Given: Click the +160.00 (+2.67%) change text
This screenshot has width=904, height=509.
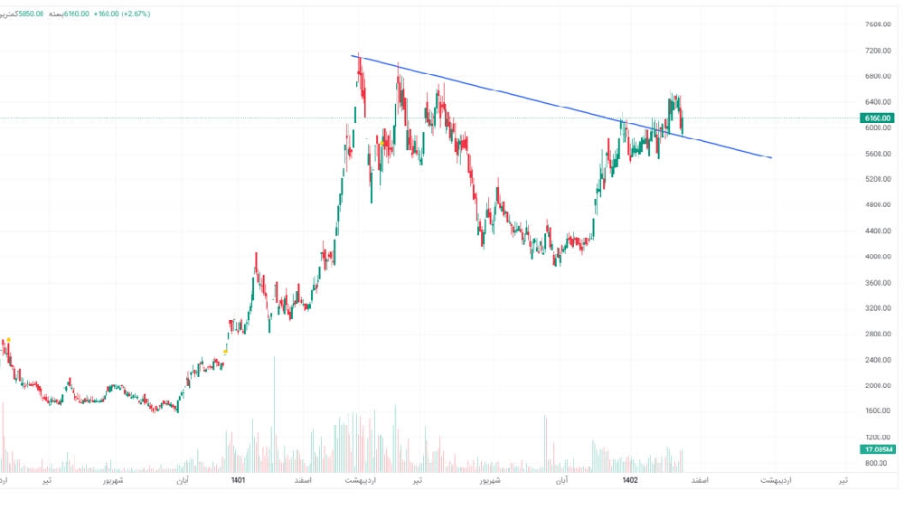Looking at the screenshot, I should point(122,14).
